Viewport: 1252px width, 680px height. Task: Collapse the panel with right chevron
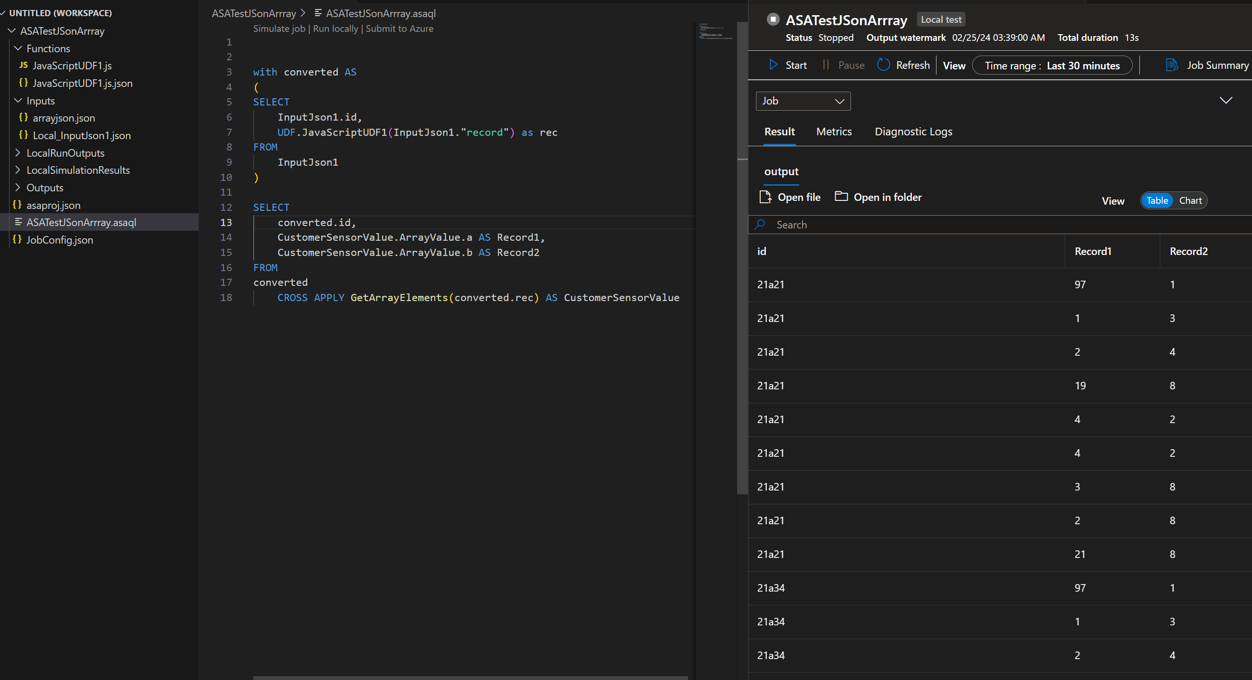tap(1225, 100)
